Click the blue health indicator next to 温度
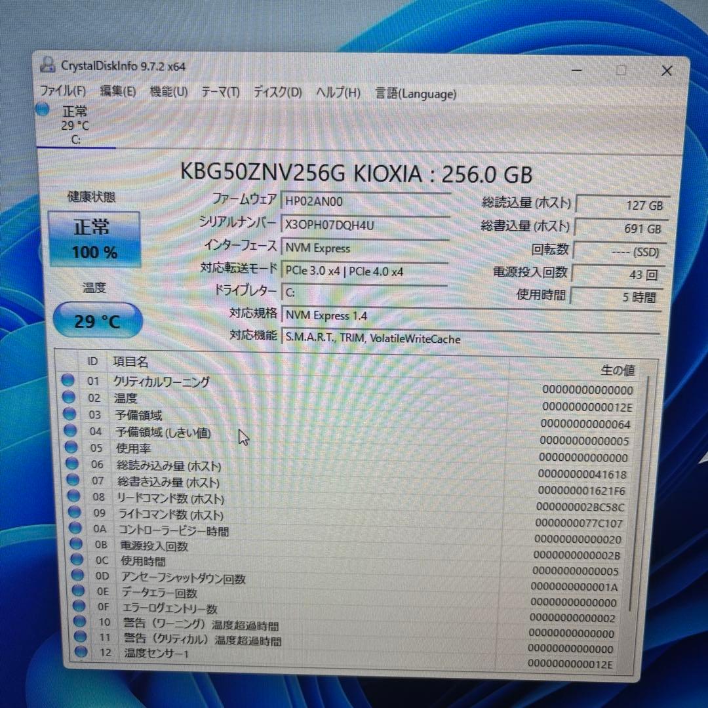708x708 pixels. pos(68,397)
